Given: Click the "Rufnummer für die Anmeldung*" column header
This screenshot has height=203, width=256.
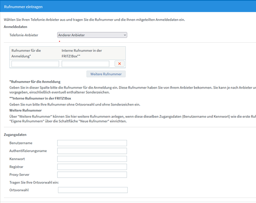Looking at the screenshot, I should click(x=27, y=53).
